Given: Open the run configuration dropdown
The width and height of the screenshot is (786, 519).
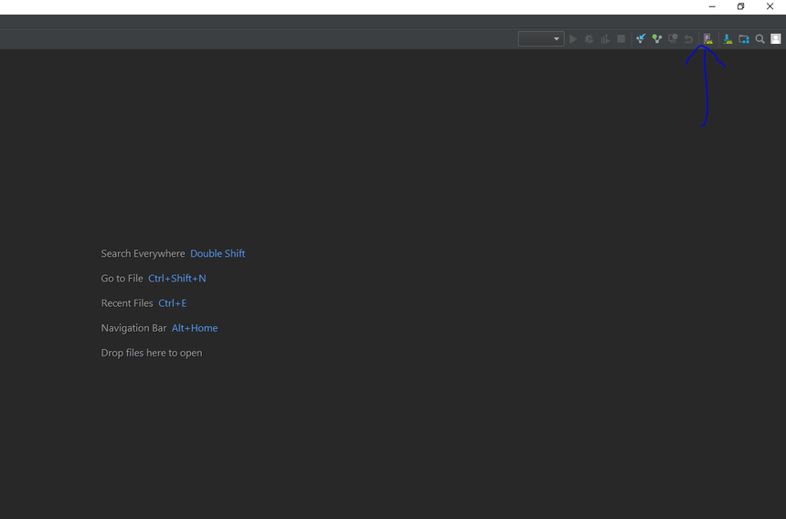Looking at the screenshot, I should [x=541, y=39].
